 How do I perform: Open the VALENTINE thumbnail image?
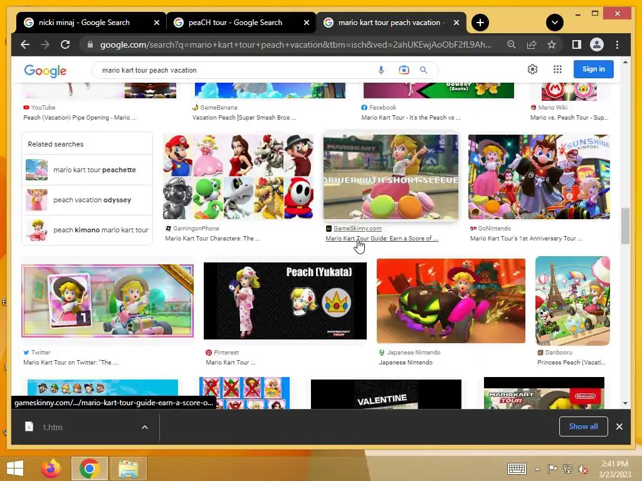click(386, 395)
